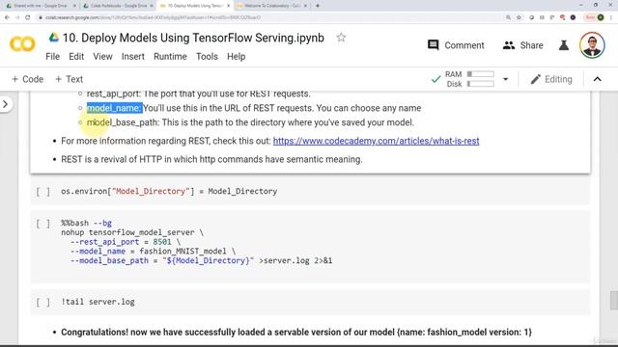
Task: Expand the runtime connection dropdown arrow
Action: pyautogui.click(x=506, y=79)
